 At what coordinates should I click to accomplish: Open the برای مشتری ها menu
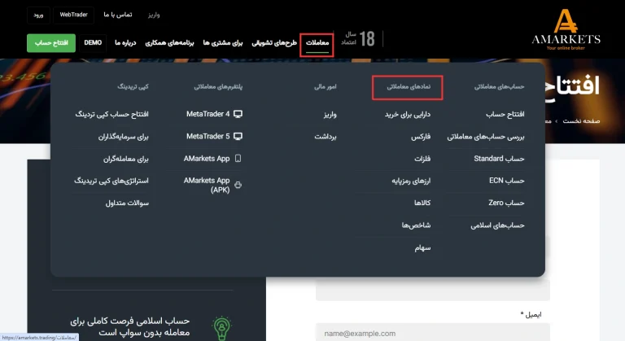point(223,42)
